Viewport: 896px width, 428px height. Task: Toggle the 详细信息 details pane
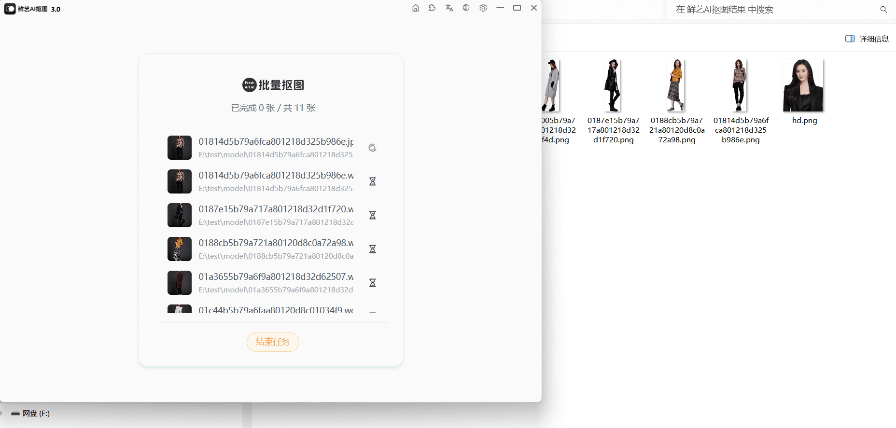click(867, 39)
